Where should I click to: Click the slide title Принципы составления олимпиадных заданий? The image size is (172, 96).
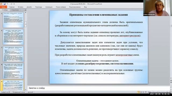point(99,15)
